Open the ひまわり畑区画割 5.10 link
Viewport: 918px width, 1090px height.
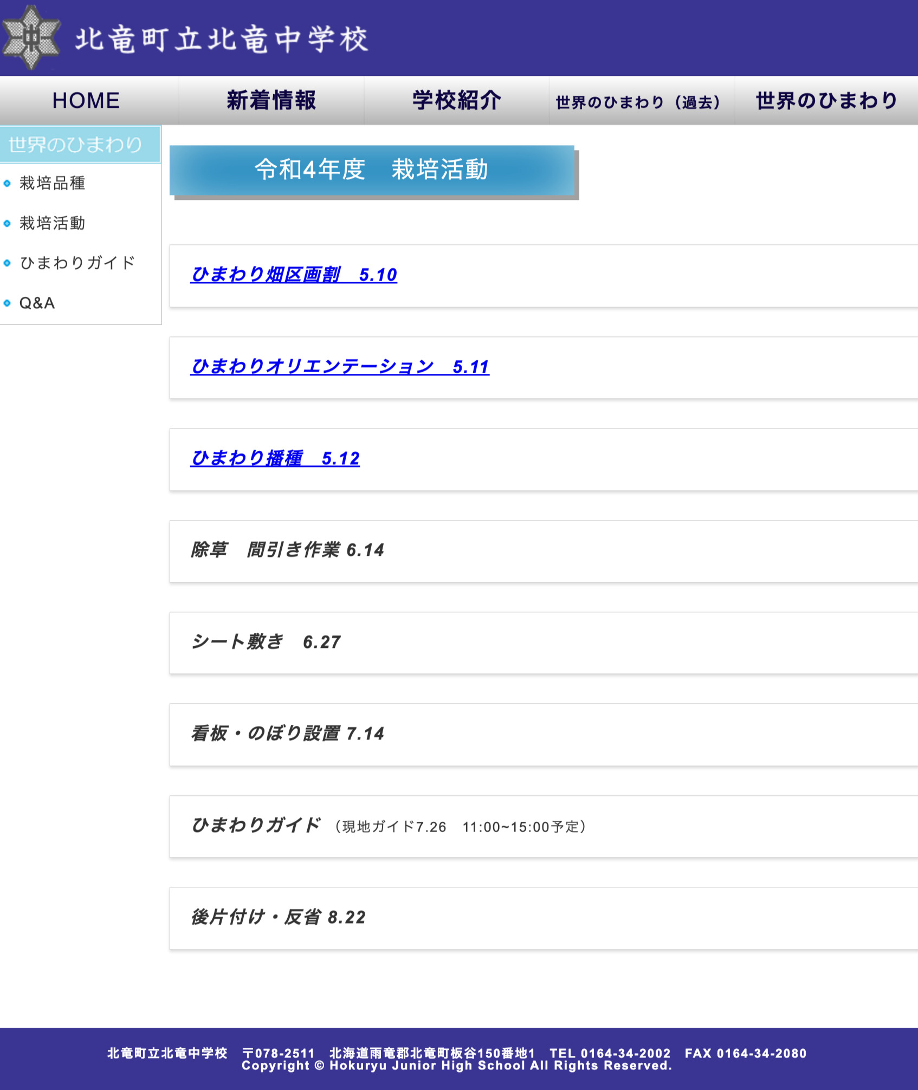coord(293,276)
